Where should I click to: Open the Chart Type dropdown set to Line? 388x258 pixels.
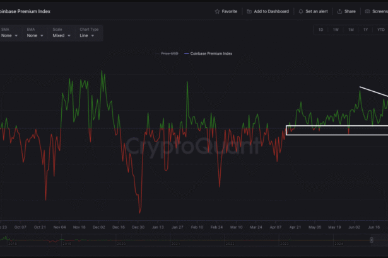[x=88, y=36]
